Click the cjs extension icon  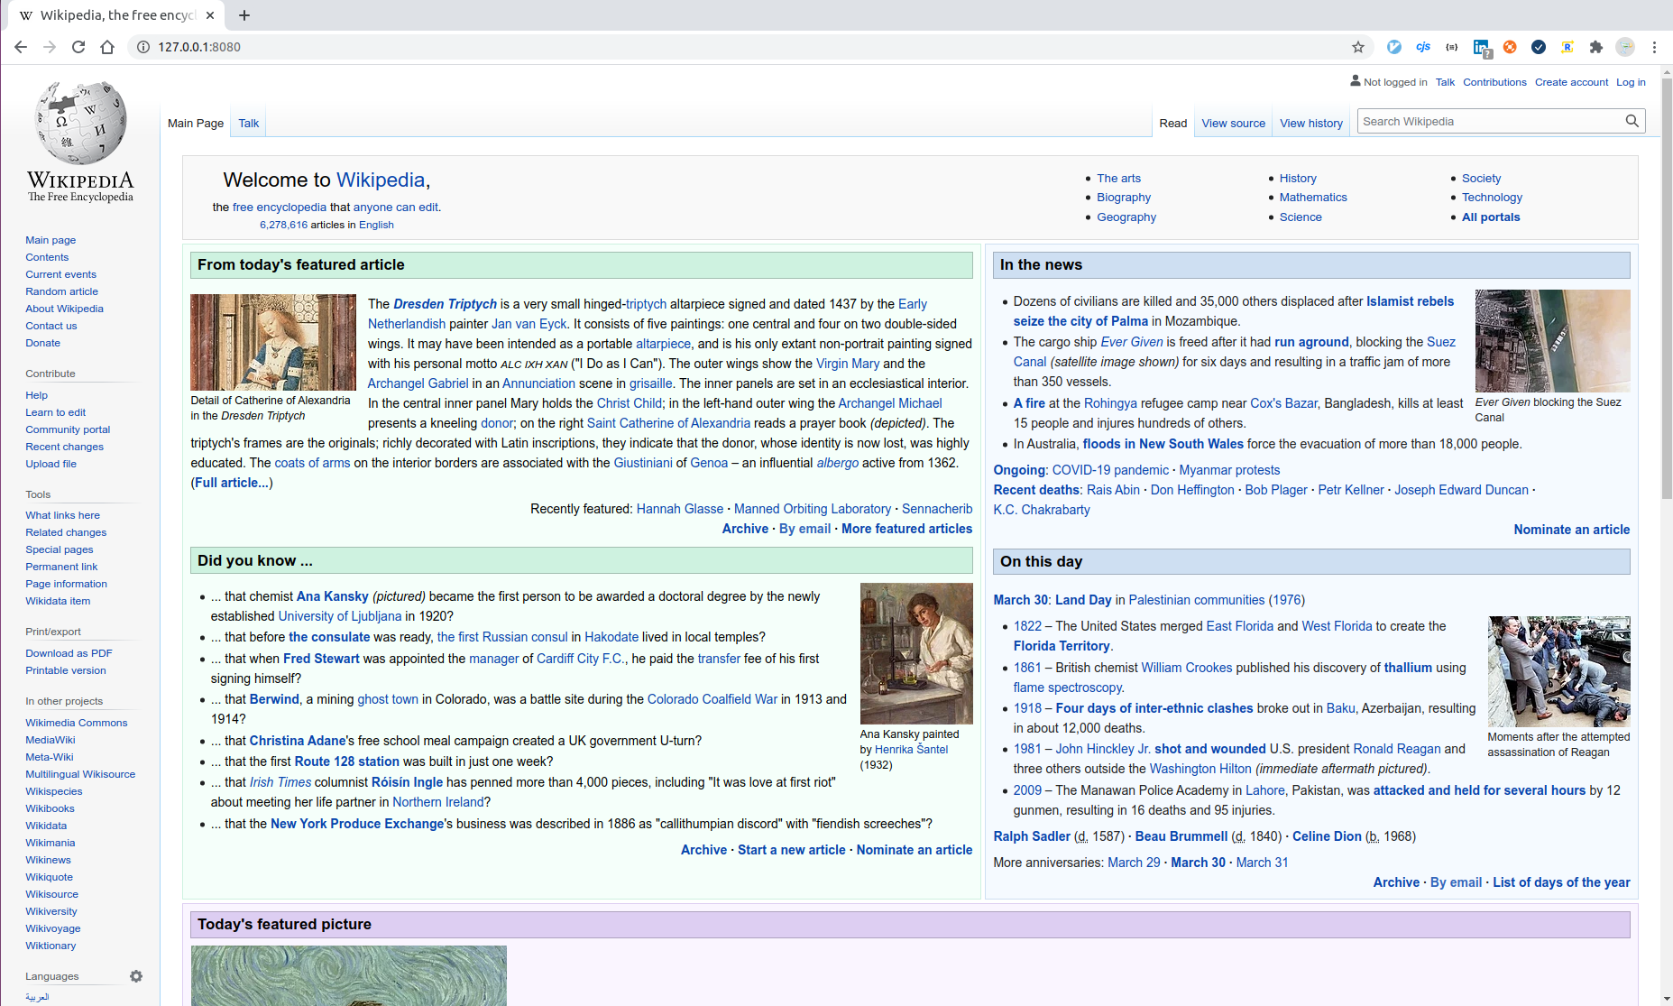coord(1423,47)
